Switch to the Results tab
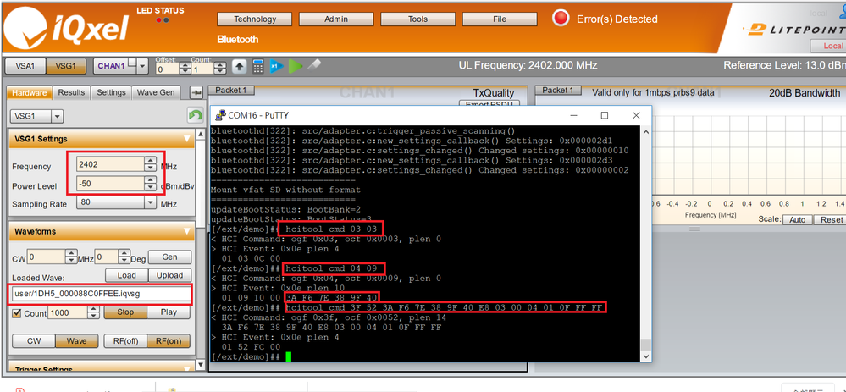Image resolution: width=846 pixels, height=392 pixels. click(x=71, y=93)
